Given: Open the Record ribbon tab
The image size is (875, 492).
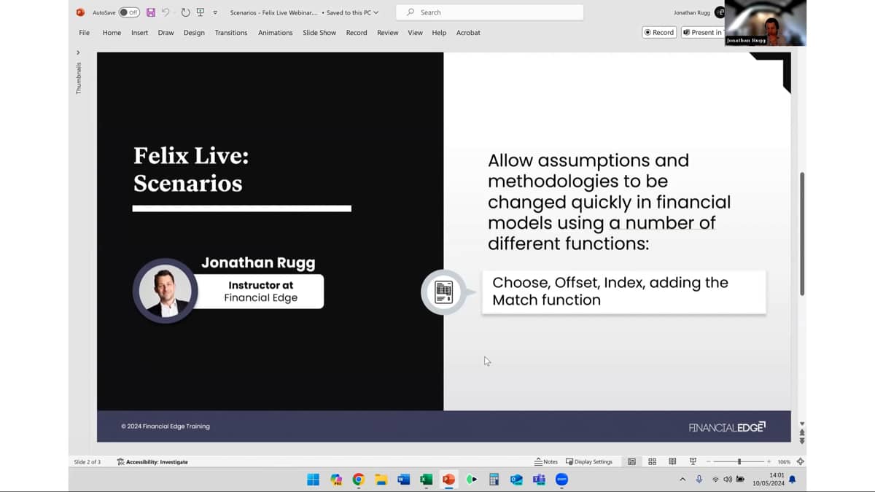Looking at the screenshot, I should click(357, 33).
